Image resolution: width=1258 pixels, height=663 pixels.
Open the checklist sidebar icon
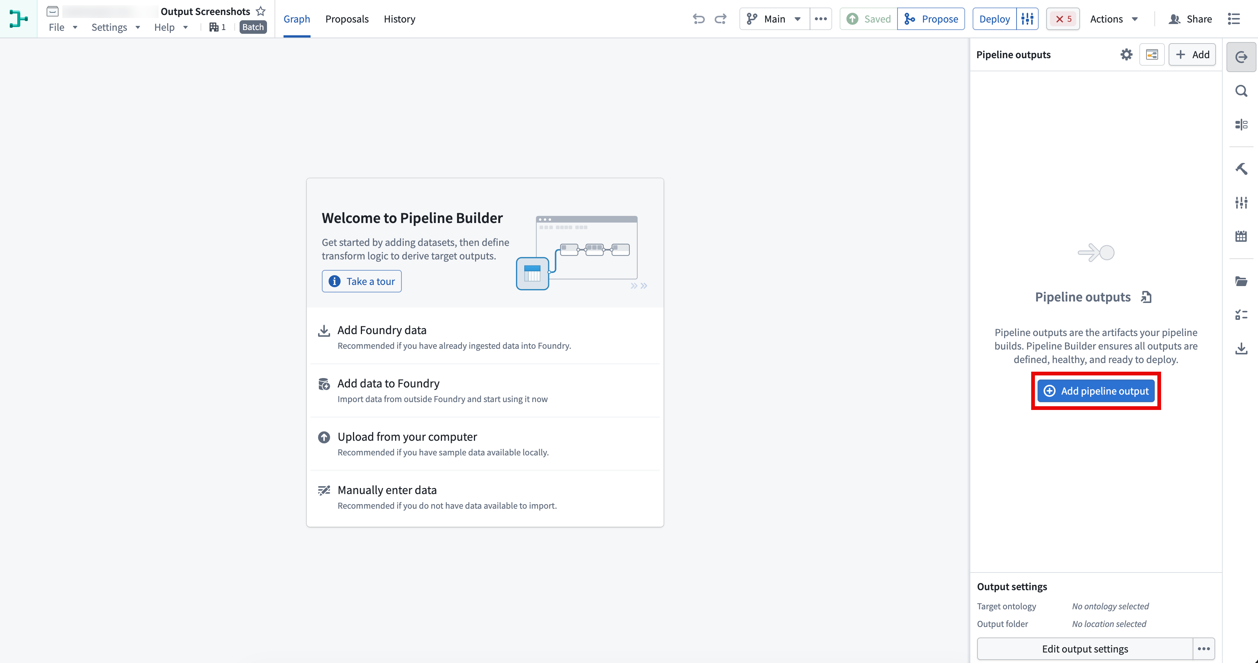(x=1241, y=315)
